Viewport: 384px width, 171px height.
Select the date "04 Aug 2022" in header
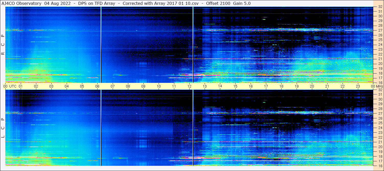tap(57, 3)
